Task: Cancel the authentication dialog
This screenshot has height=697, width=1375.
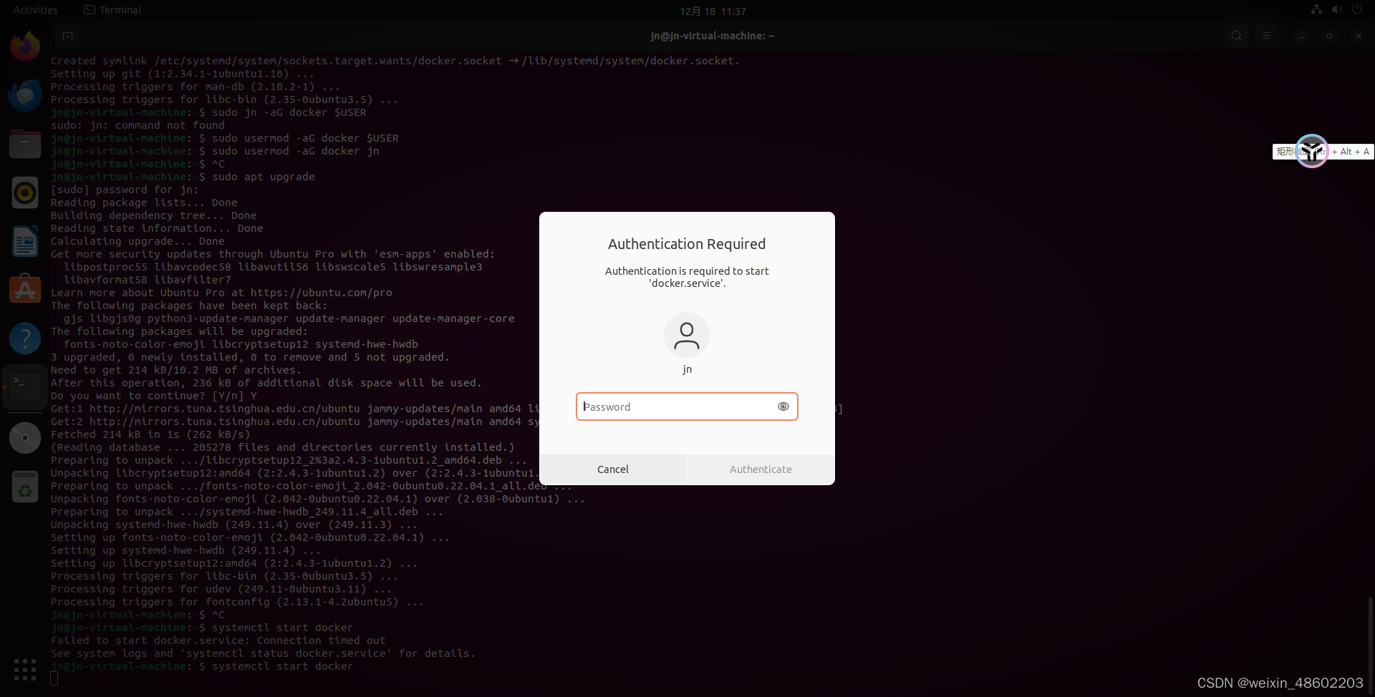Action: click(612, 469)
